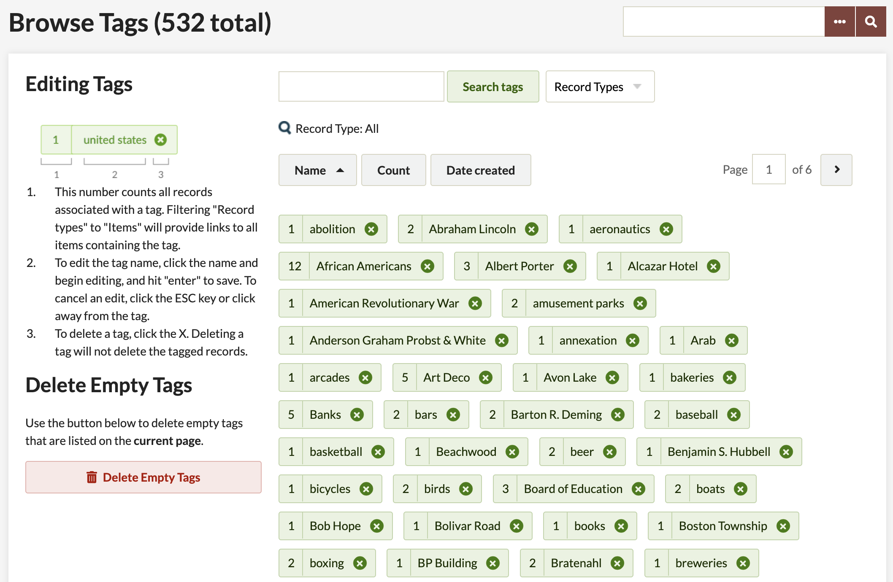Focus the tag search text field
This screenshot has height=582, width=893.
pos(361,86)
